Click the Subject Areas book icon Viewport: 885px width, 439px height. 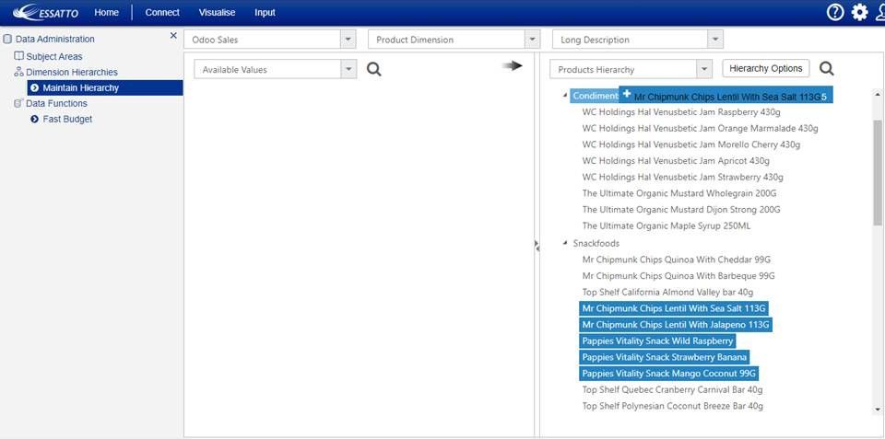point(18,56)
